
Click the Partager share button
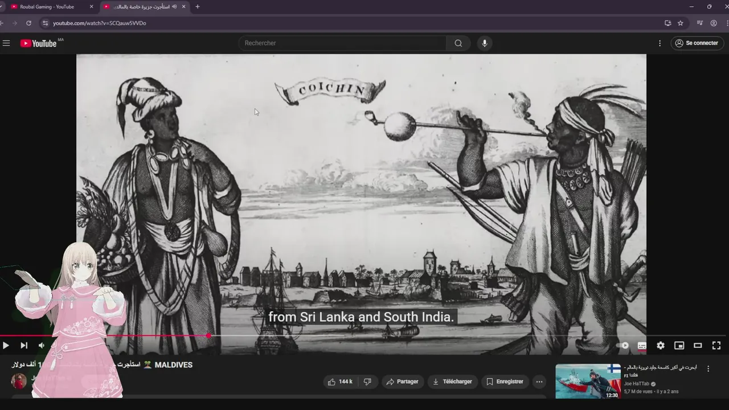[403, 382]
